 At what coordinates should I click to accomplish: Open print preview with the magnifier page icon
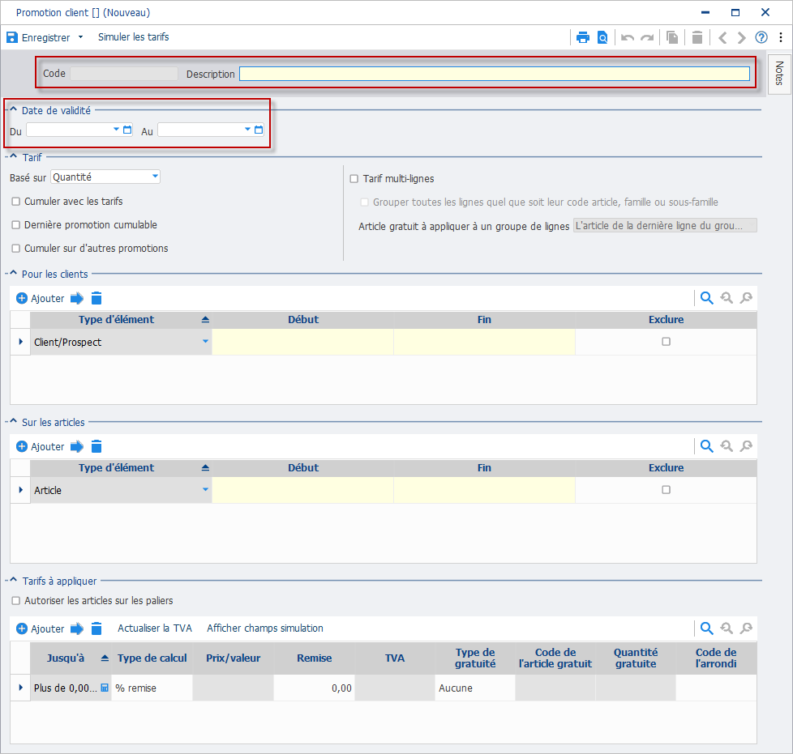(602, 37)
